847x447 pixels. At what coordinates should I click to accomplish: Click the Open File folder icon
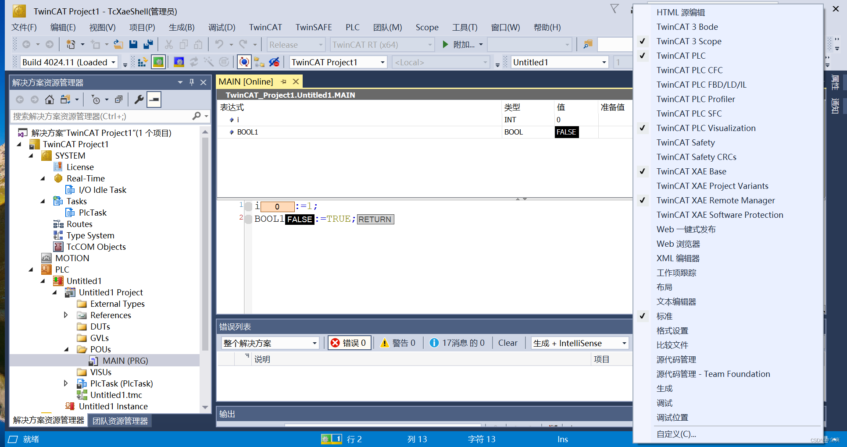point(118,44)
